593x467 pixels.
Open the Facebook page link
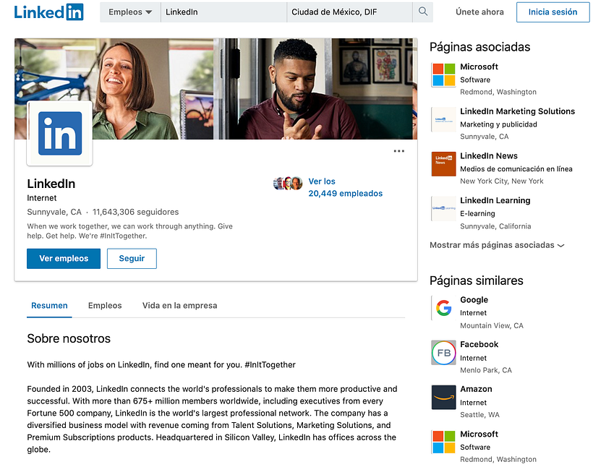click(479, 345)
